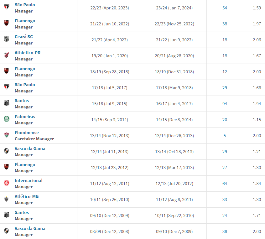
Task: Click the Internacional crest icon
Action: pos(6,183)
